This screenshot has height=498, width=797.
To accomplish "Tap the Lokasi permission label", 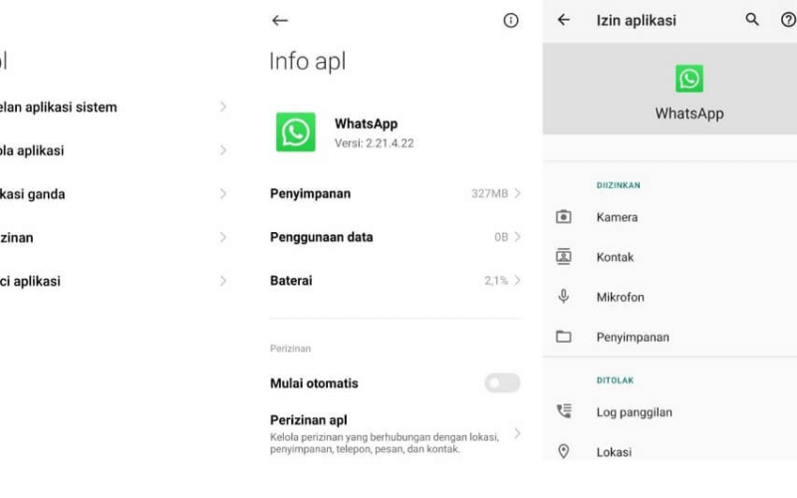I will (614, 452).
